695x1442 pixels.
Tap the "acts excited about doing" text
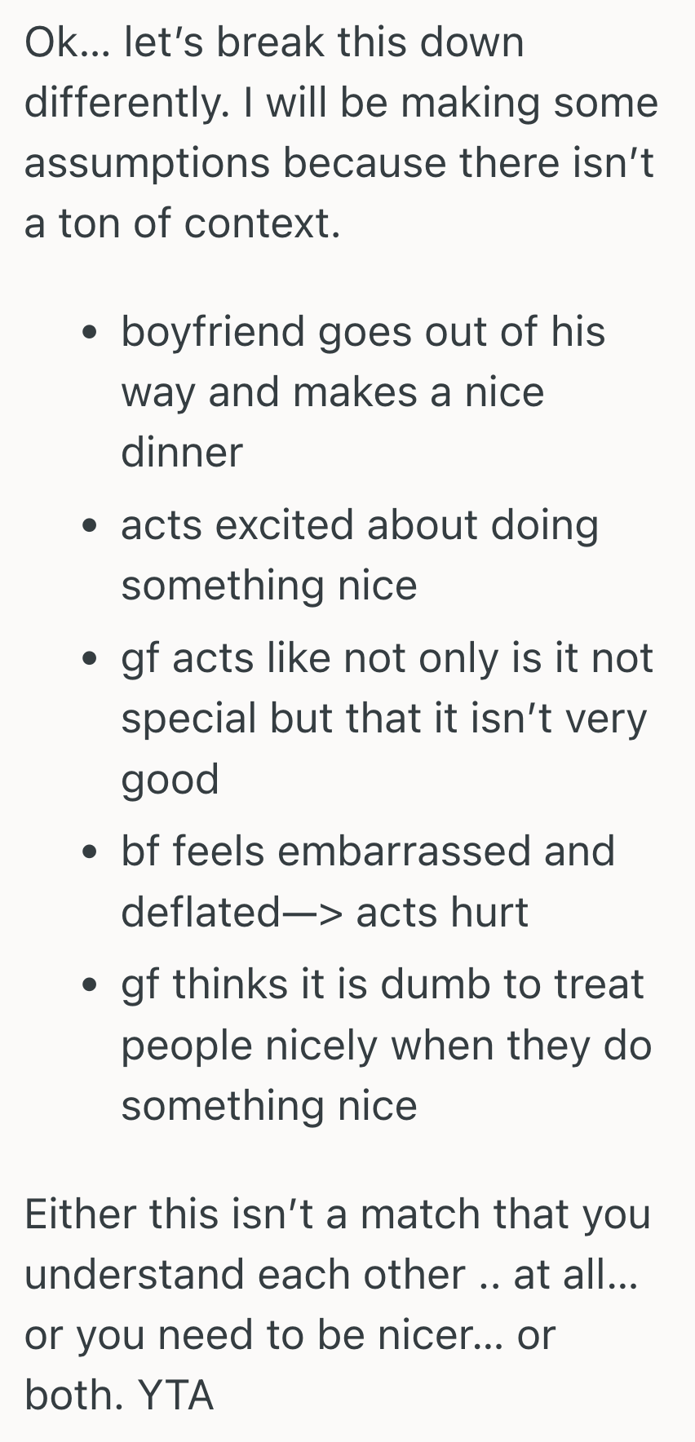(360, 524)
